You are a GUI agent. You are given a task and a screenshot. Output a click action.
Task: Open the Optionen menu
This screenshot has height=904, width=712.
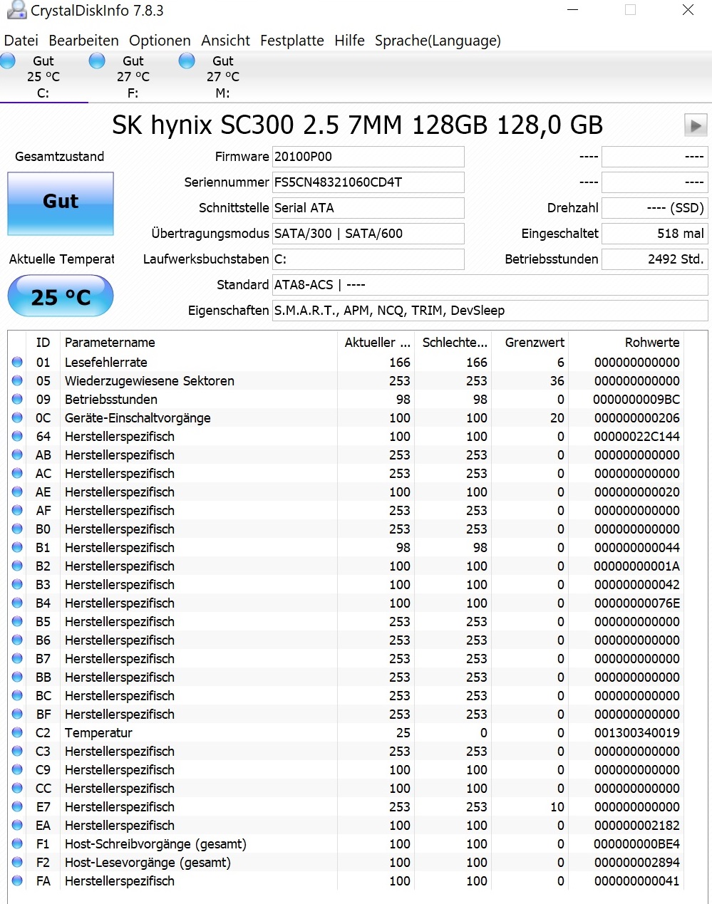click(x=160, y=41)
